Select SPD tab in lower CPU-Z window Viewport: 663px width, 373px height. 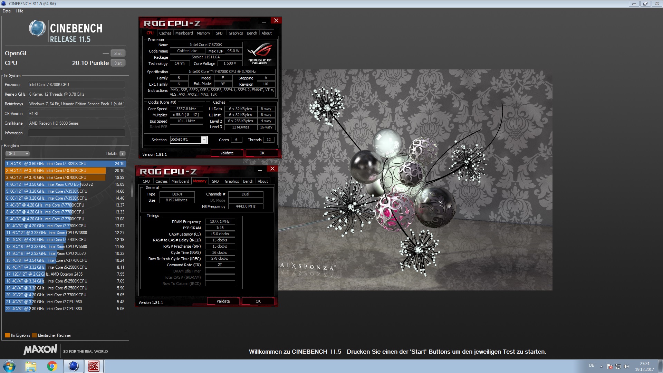(215, 181)
